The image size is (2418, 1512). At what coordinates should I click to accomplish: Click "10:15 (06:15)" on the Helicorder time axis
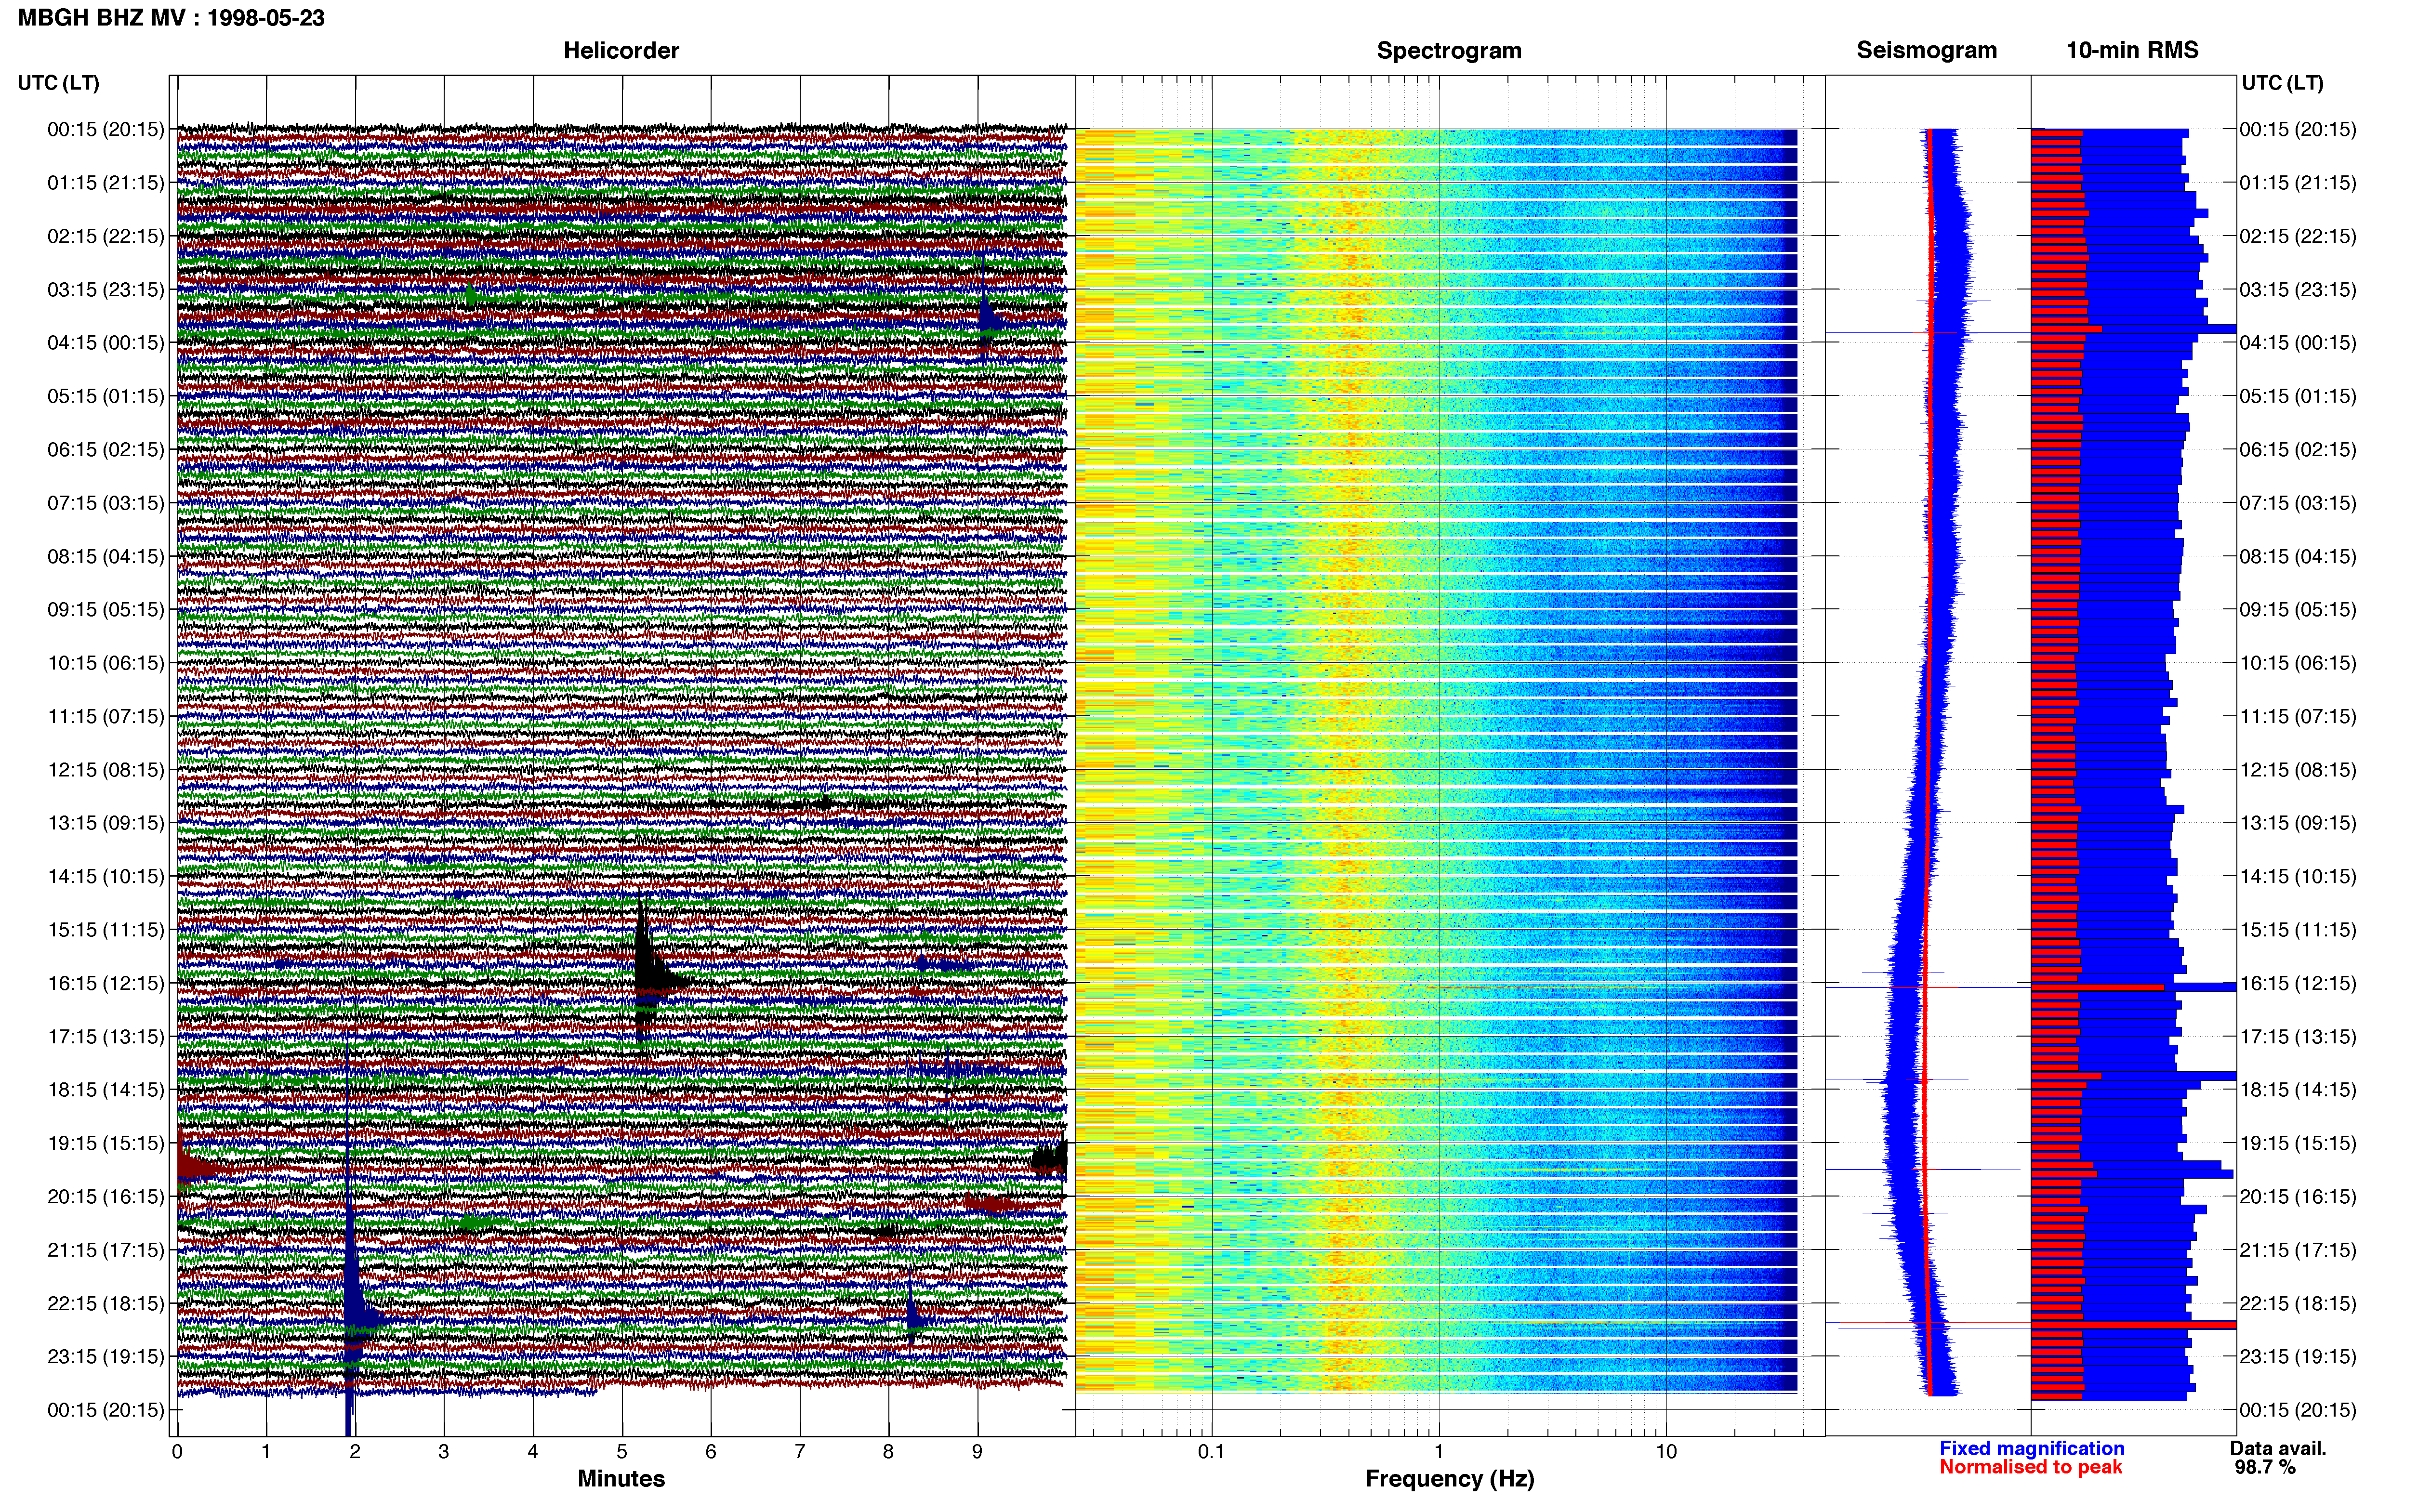pos(106,663)
